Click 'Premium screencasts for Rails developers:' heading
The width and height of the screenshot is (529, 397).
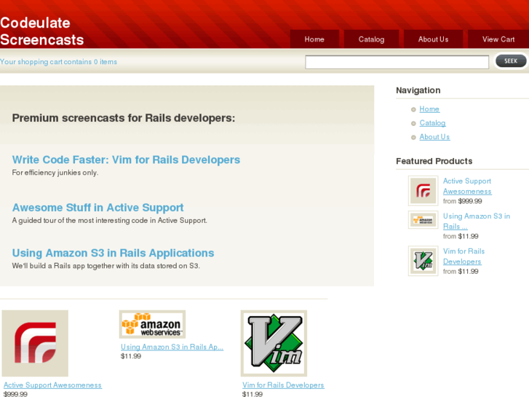124,118
